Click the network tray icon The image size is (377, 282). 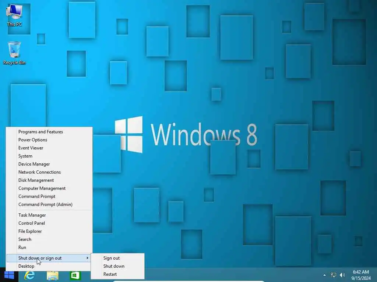point(334,275)
